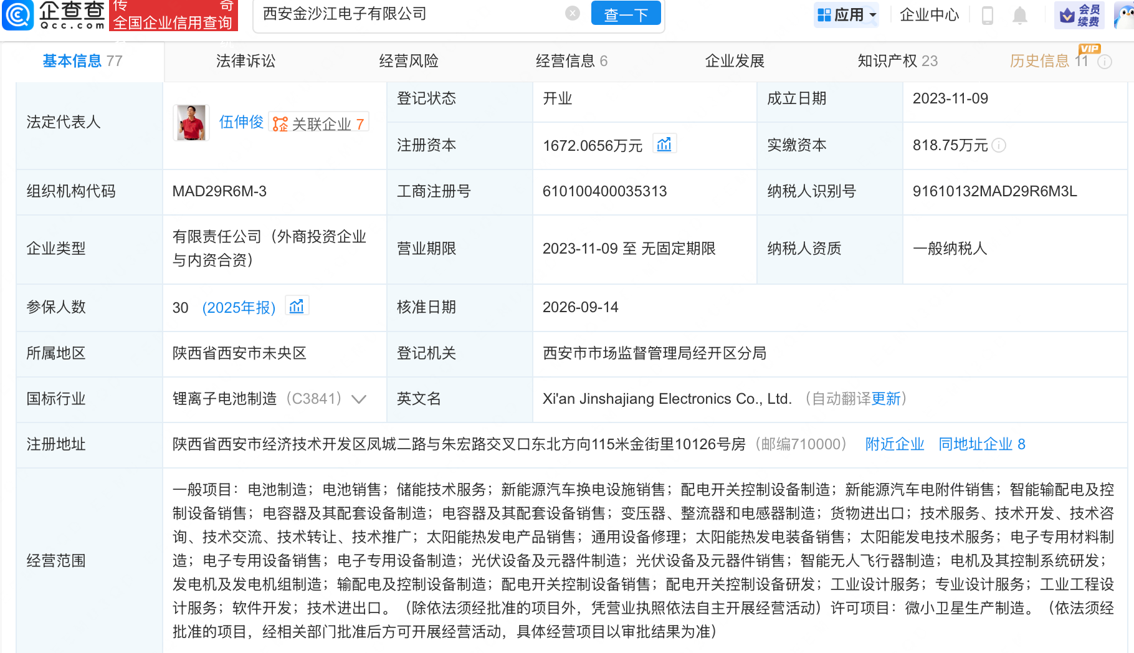Click the 会员续费 VIP badge
1134x653 pixels.
click(1079, 15)
